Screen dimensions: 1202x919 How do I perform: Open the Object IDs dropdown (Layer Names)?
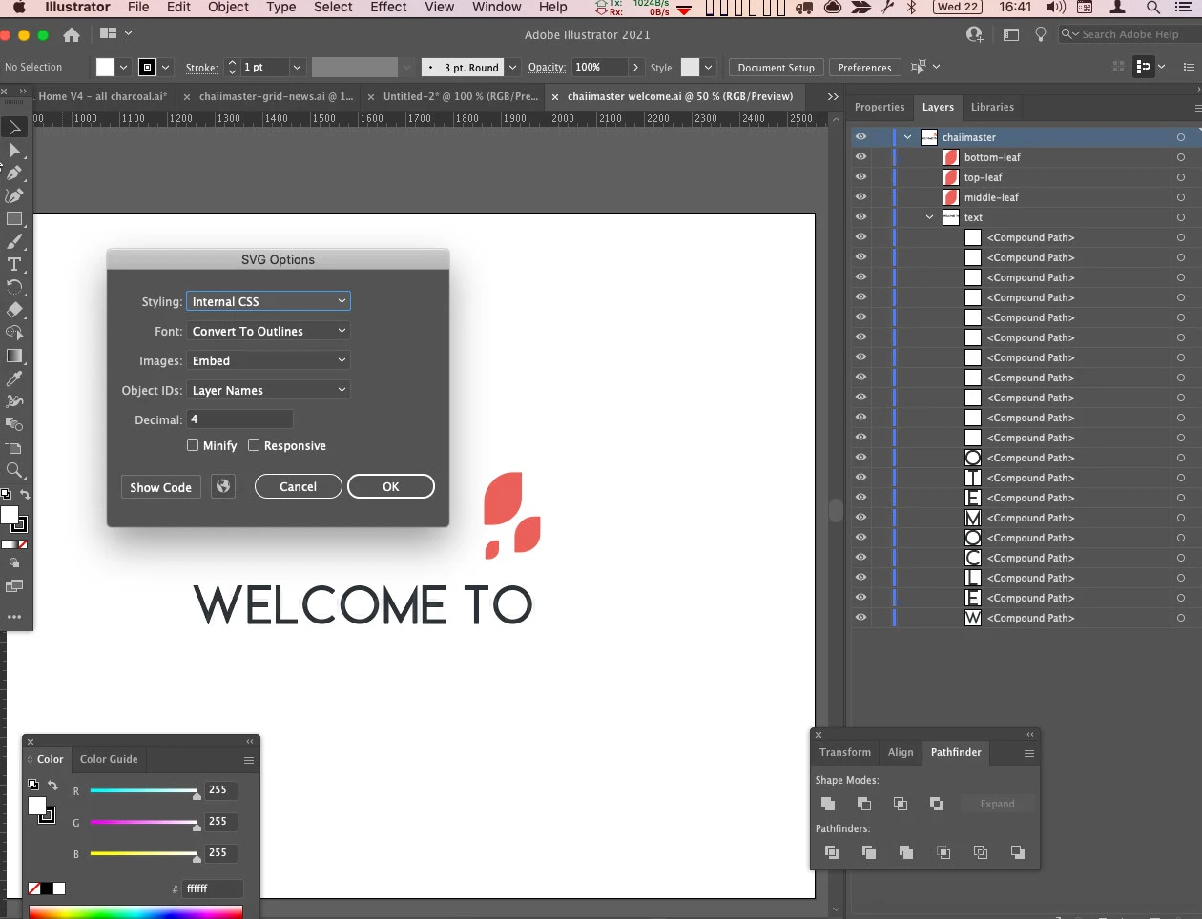point(268,390)
